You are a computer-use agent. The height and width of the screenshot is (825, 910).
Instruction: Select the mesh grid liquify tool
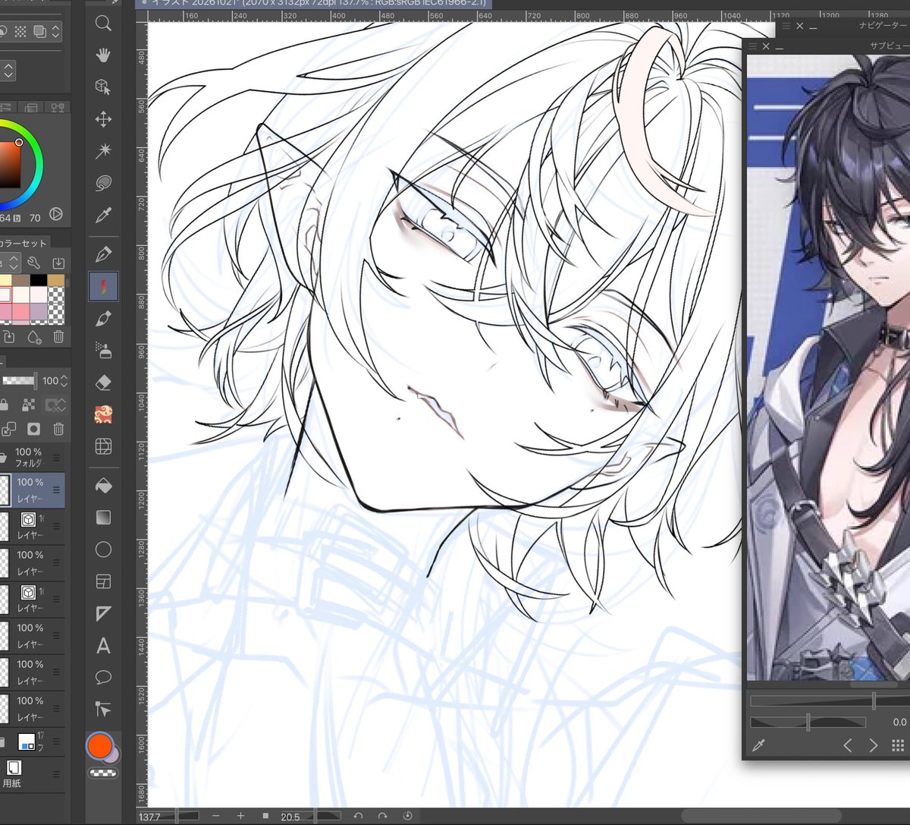pos(103,446)
